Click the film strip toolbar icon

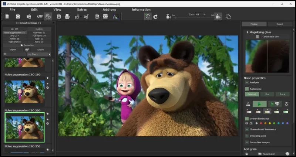click(105, 17)
